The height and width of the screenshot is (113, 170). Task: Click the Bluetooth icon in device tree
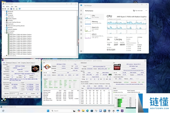(x=7, y=12)
